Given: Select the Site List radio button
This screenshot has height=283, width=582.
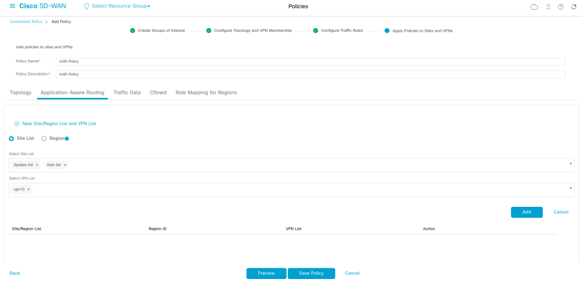Looking at the screenshot, I should click(x=11, y=138).
